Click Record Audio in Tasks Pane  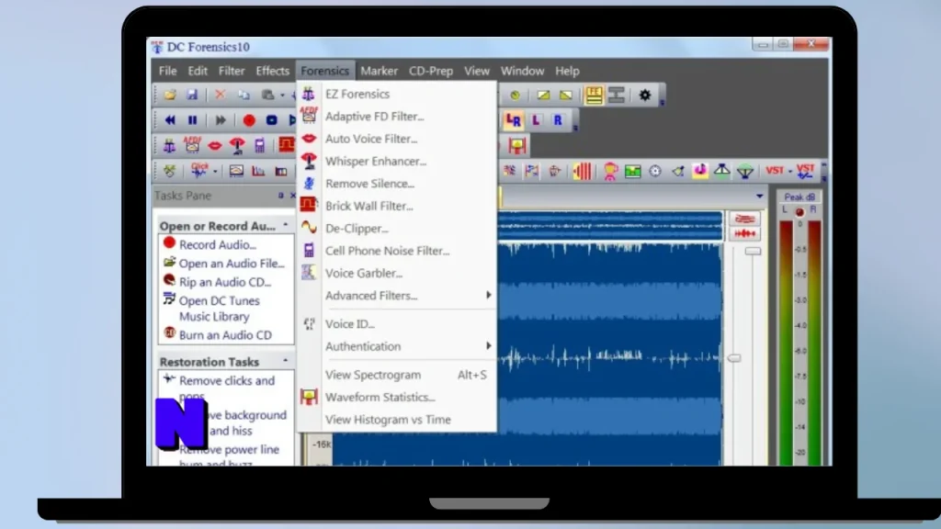(x=217, y=244)
